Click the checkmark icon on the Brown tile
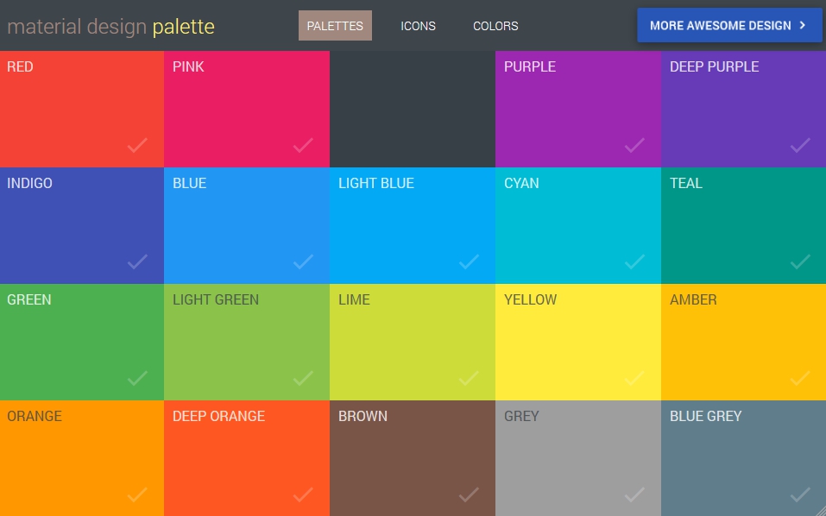Image resolution: width=826 pixels, height=516 pixels. [469, 494]
